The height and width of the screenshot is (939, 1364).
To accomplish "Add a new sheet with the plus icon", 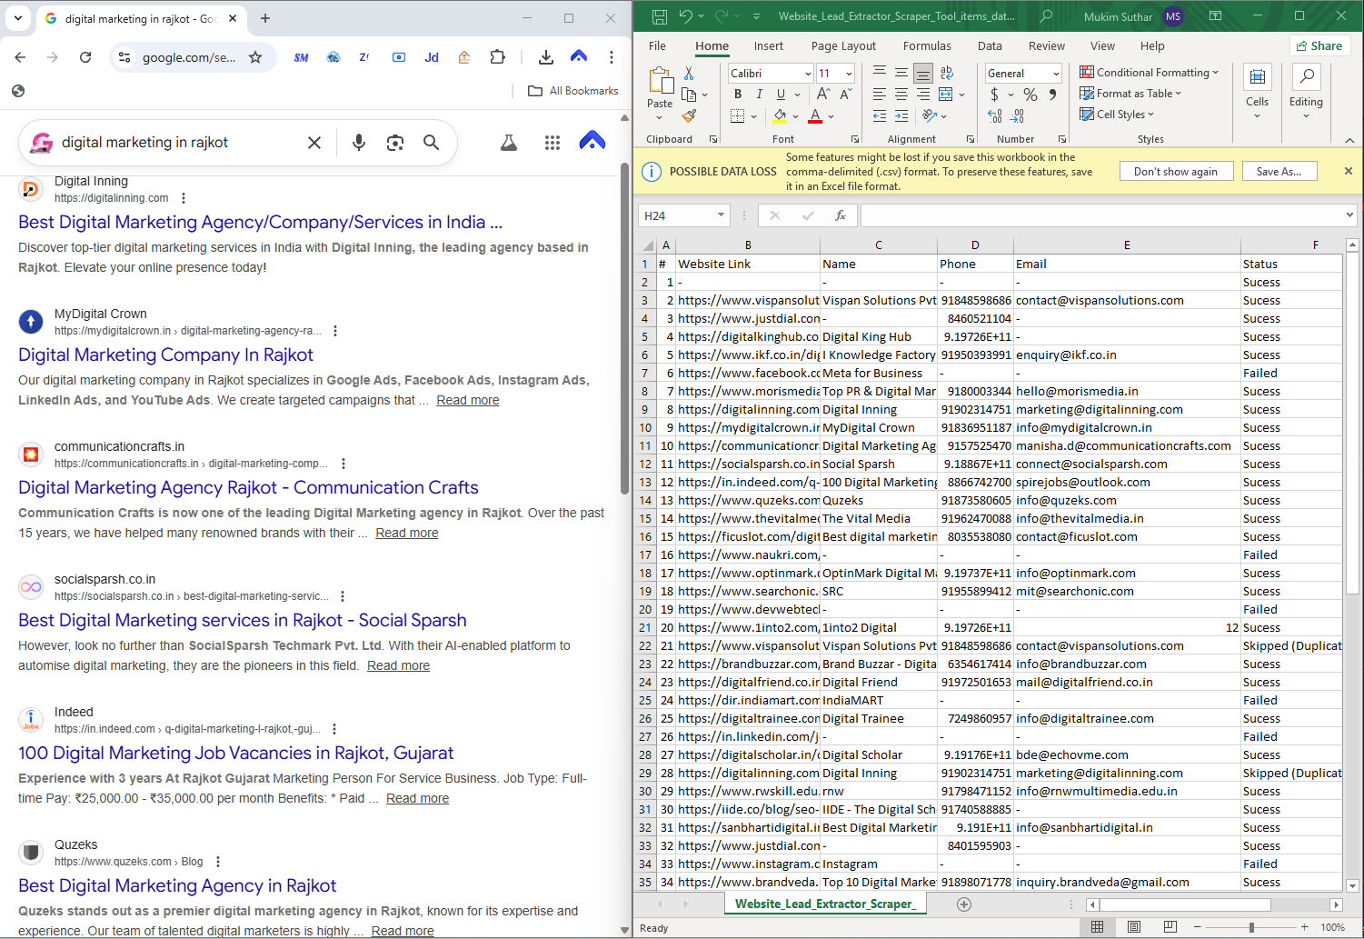I will click(964, 904).
